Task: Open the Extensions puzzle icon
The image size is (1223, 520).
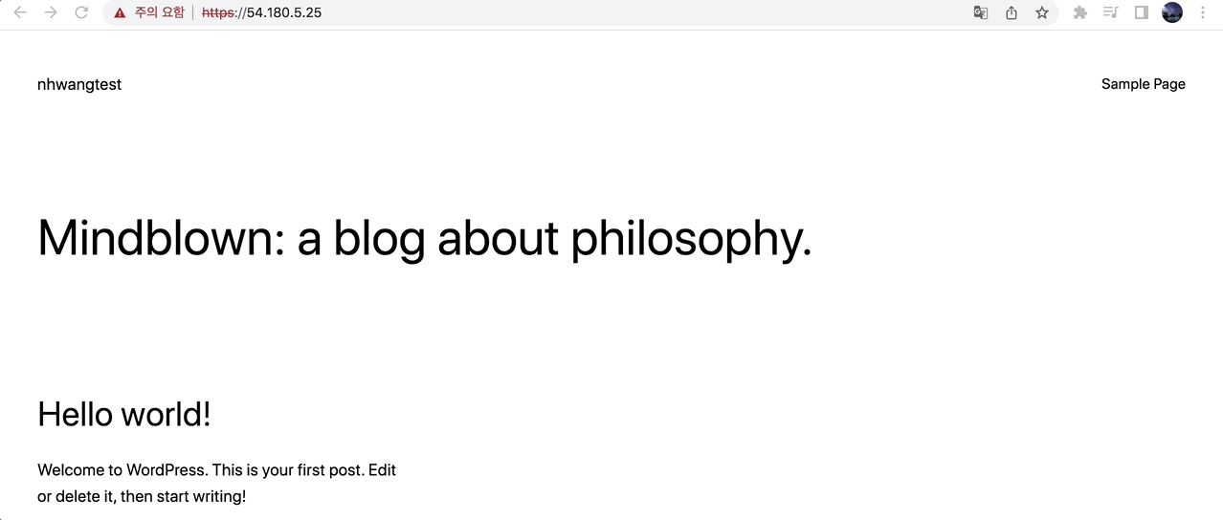Action: pyautogui.click(x=1080, y=12)
